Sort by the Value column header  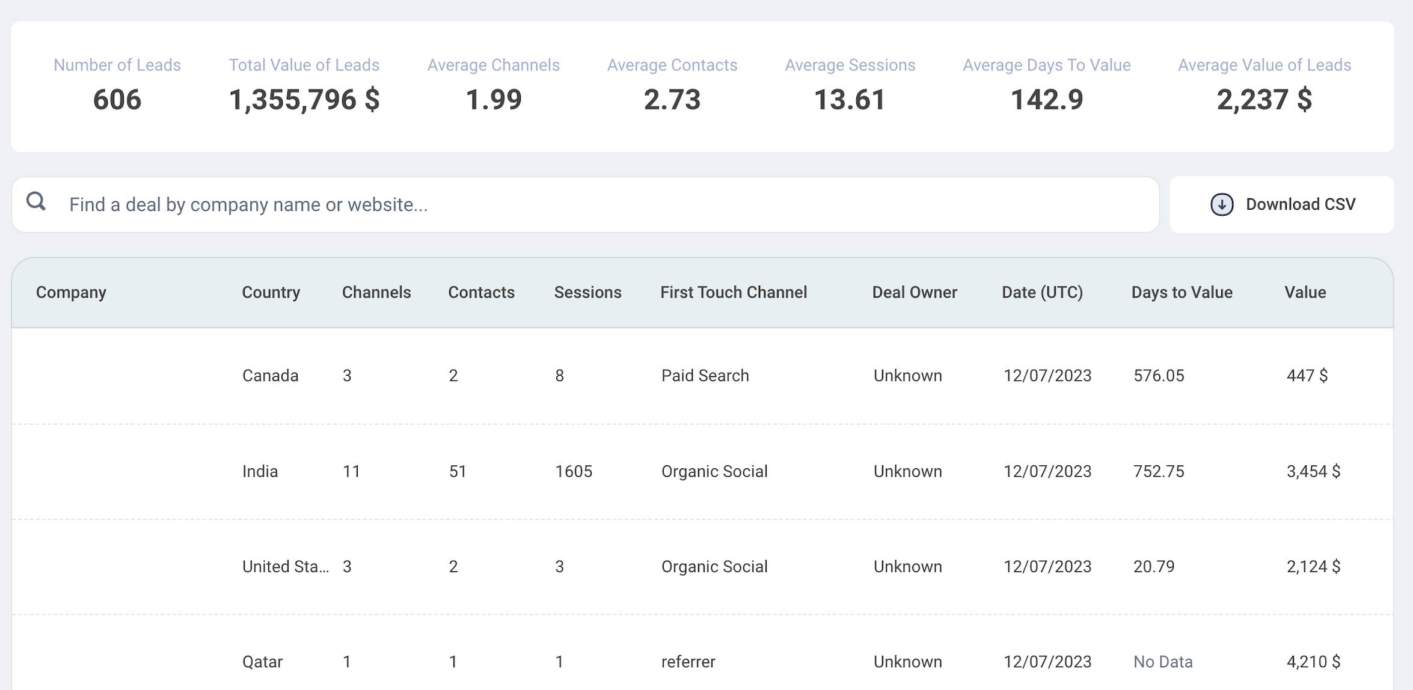[1305, 292]
